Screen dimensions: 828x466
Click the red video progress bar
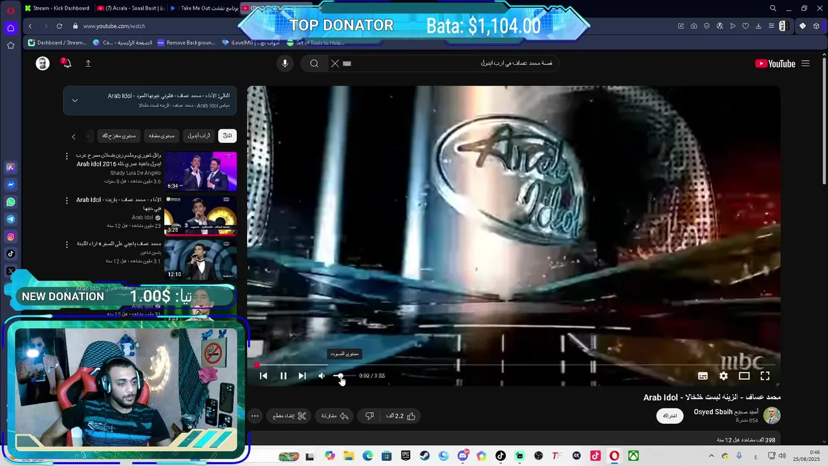tap(514, 366)
